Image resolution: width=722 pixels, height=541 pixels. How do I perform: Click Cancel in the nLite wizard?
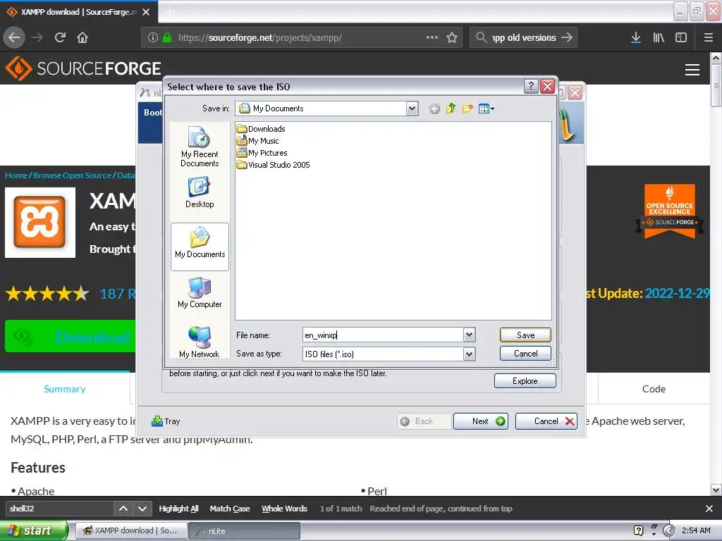click(x=546, y=421)
